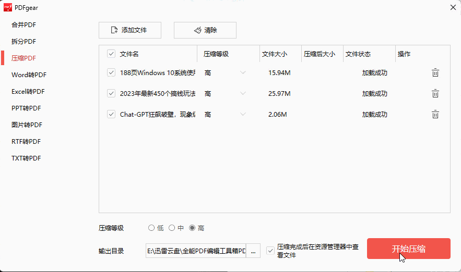The height and width of the screenshot is (272, 461).
Task: Select the 高 compression level radio
Action: coord(192,228)
